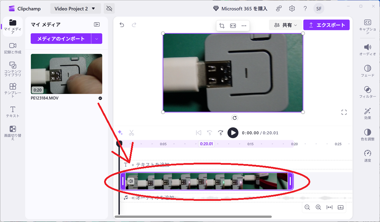Select the fit/fill resize icon
This screenshot has width=380, height=222.
point(233,26)
